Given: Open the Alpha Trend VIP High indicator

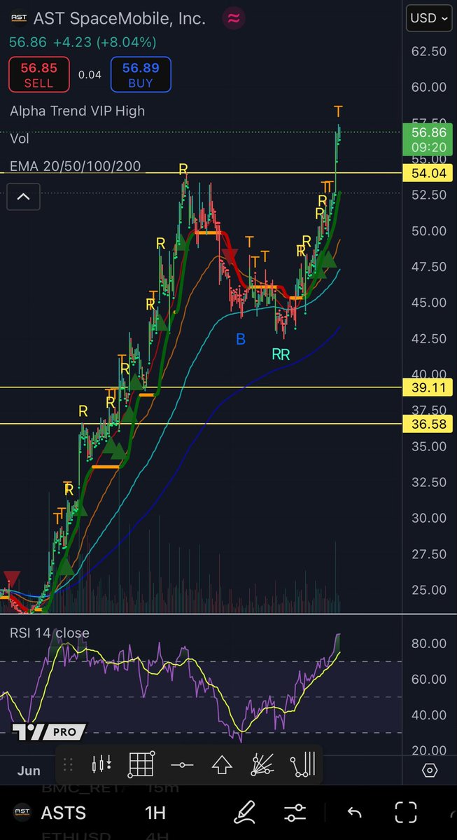Looking at the screenshot, I should 77,111.
